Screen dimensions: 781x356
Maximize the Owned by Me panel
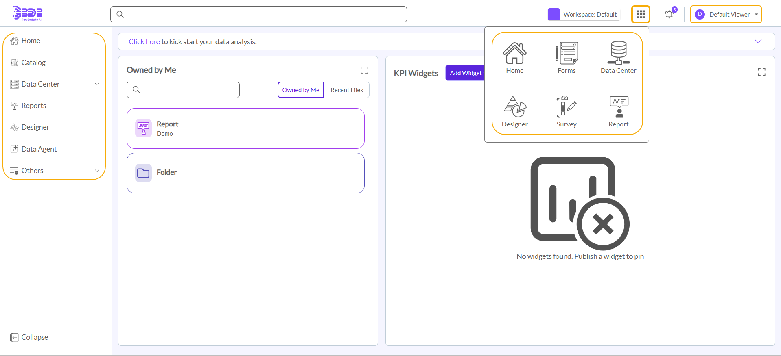tap(364, 70)
